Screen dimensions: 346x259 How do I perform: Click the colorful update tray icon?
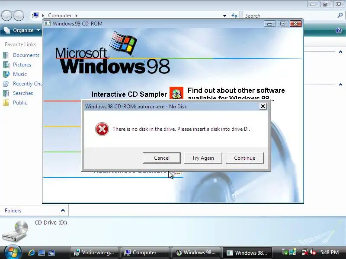click(293, 252)
